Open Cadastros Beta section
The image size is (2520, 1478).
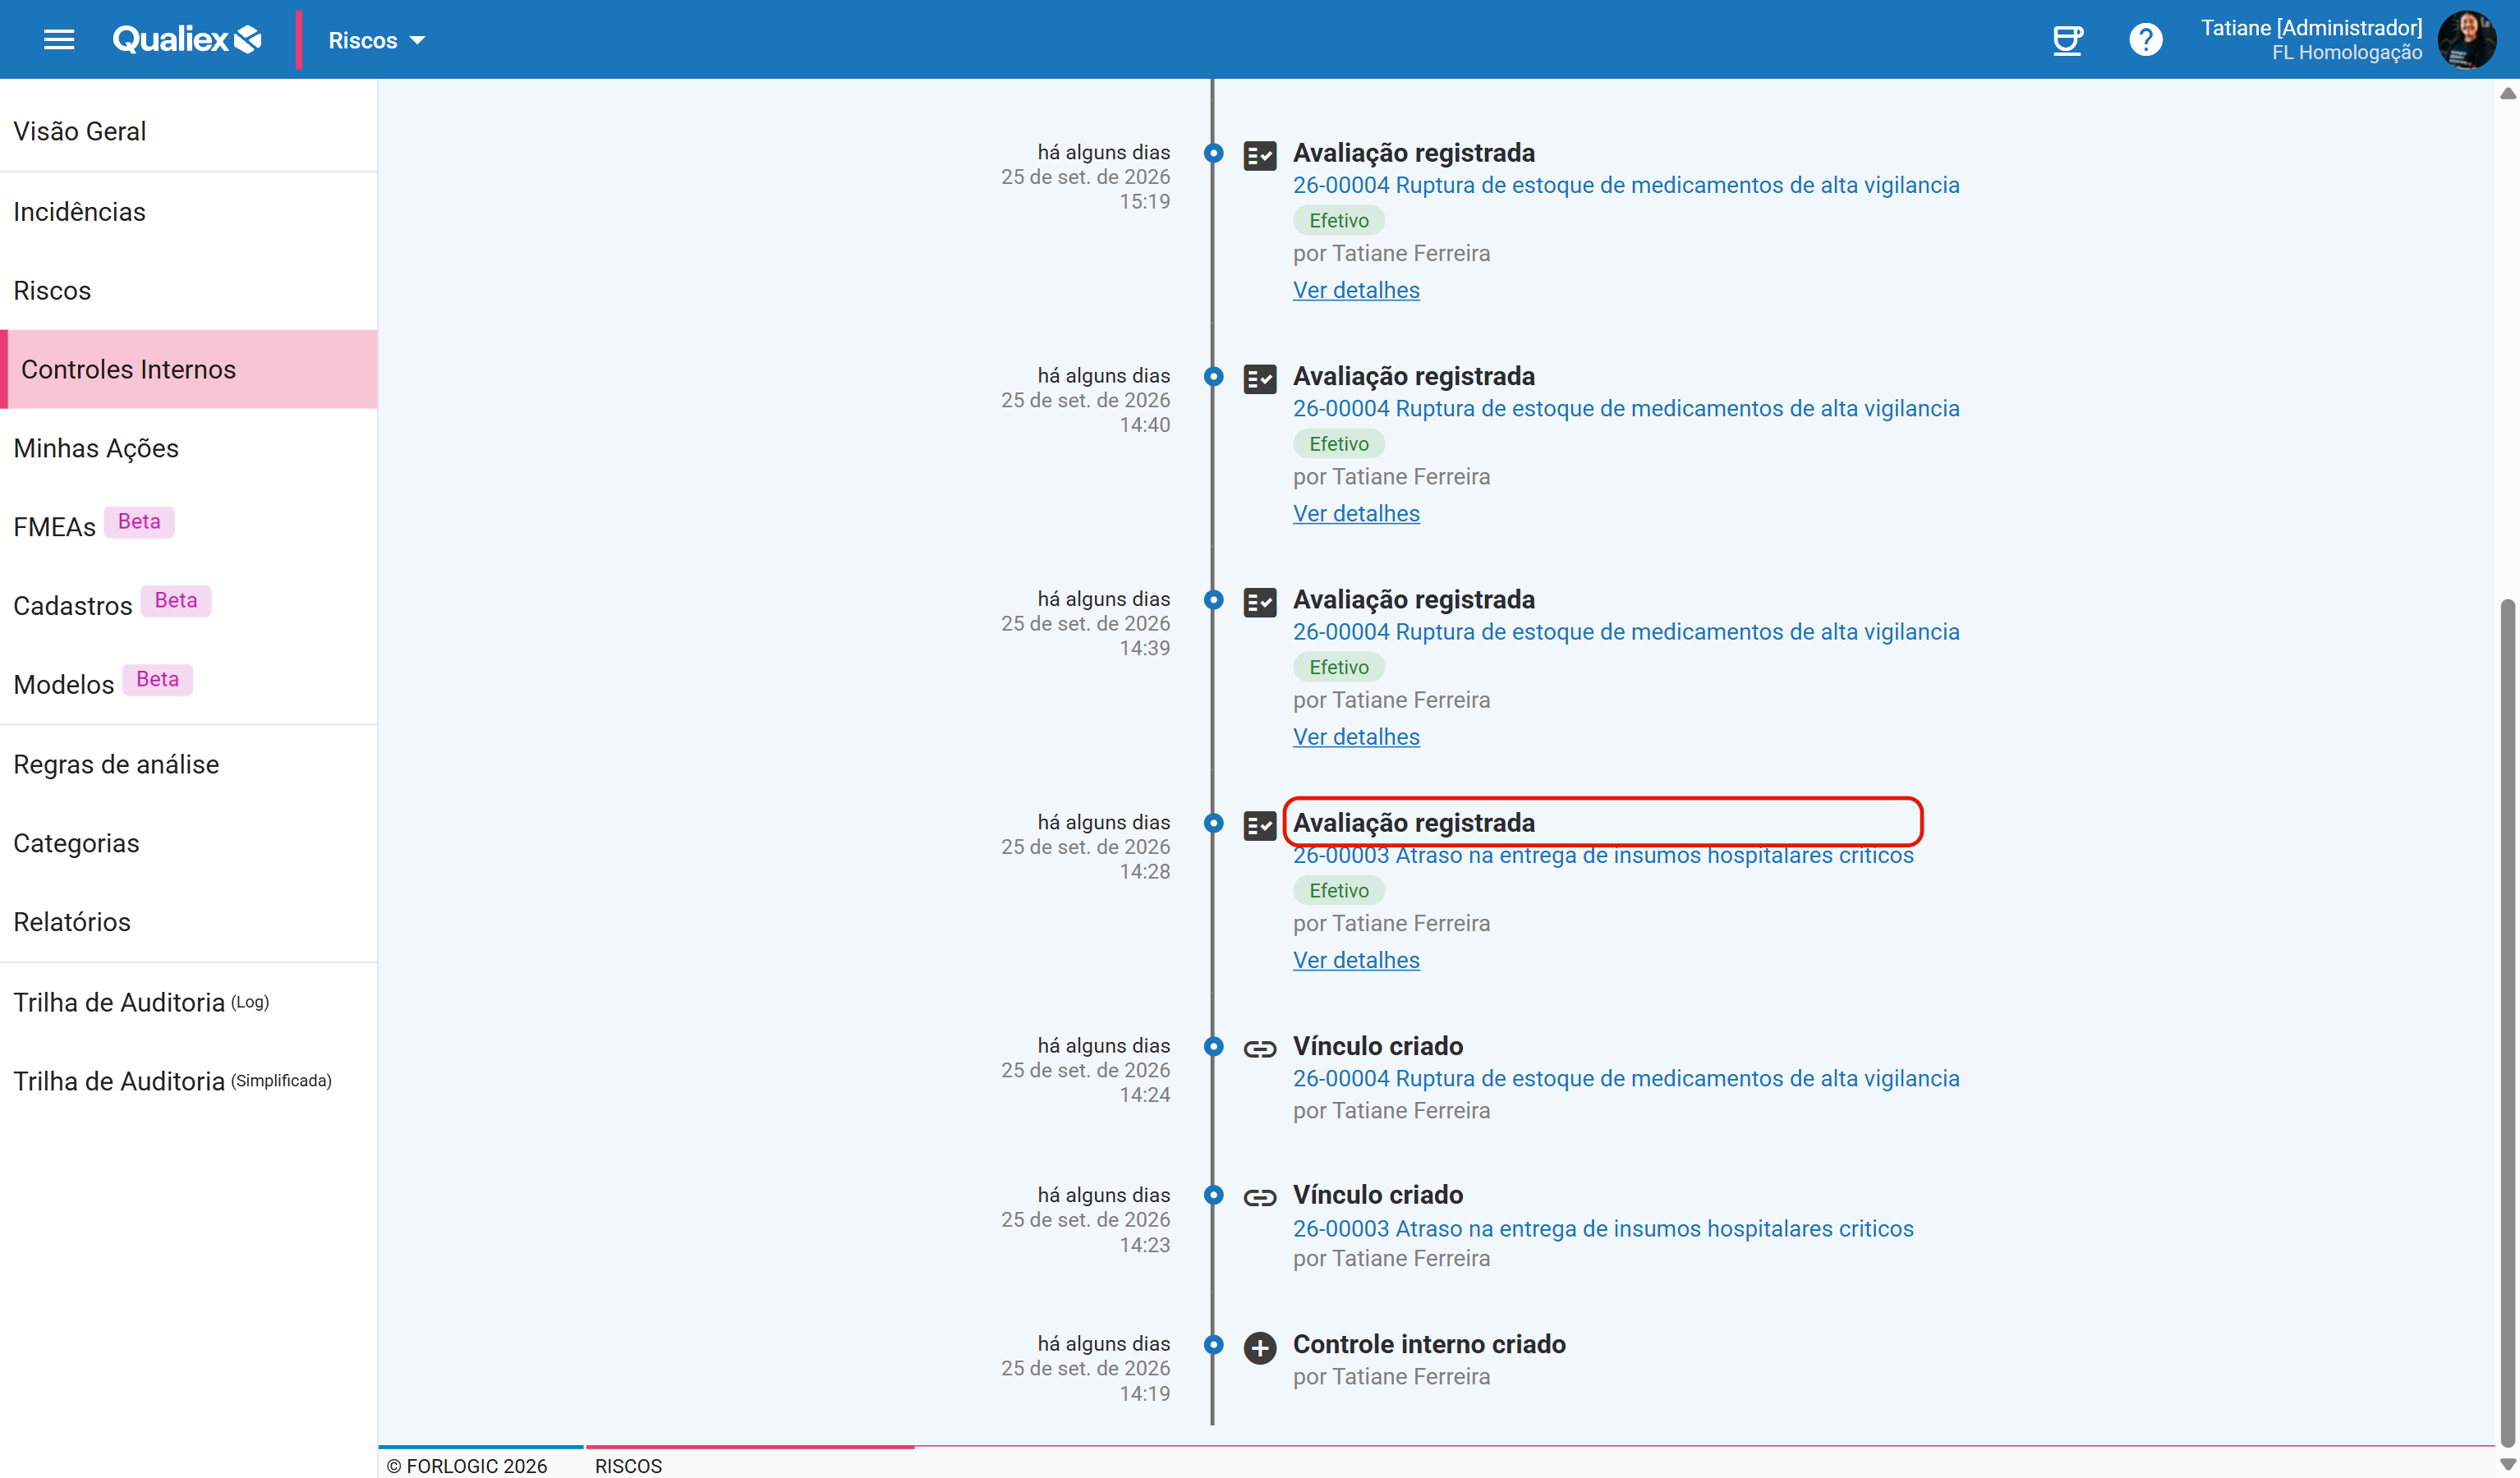189,605
